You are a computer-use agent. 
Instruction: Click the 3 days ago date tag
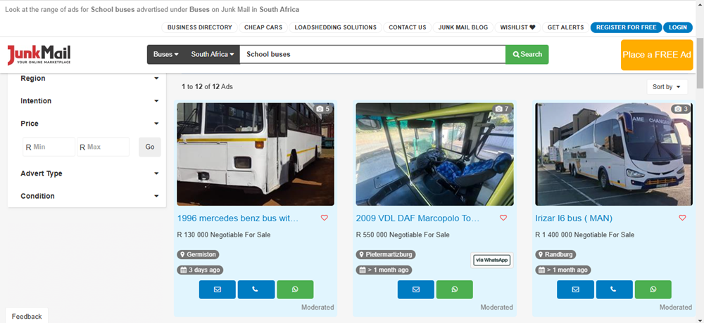[200, 270]
